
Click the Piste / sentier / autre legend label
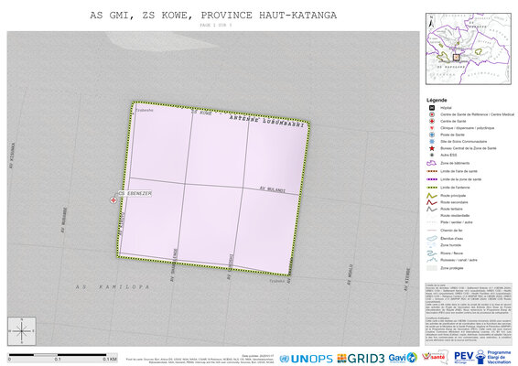click(456, 222)
